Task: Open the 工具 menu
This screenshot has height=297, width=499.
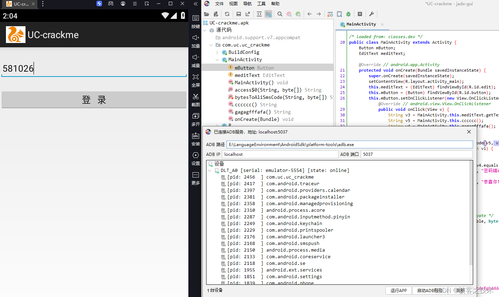Action: pos(261,4)
